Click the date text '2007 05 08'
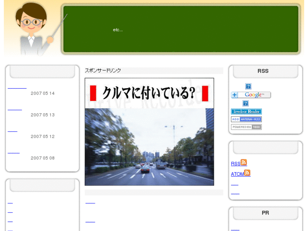 [x=43, y=158]
